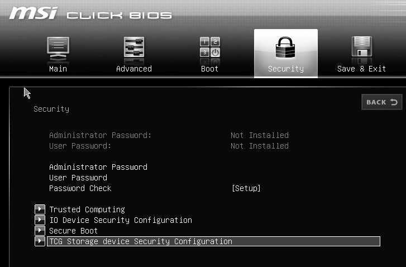Click the Boot numbered-keys icon
Image resolution: width=406 pixels, height=267 pixels.
pos(209,48)
